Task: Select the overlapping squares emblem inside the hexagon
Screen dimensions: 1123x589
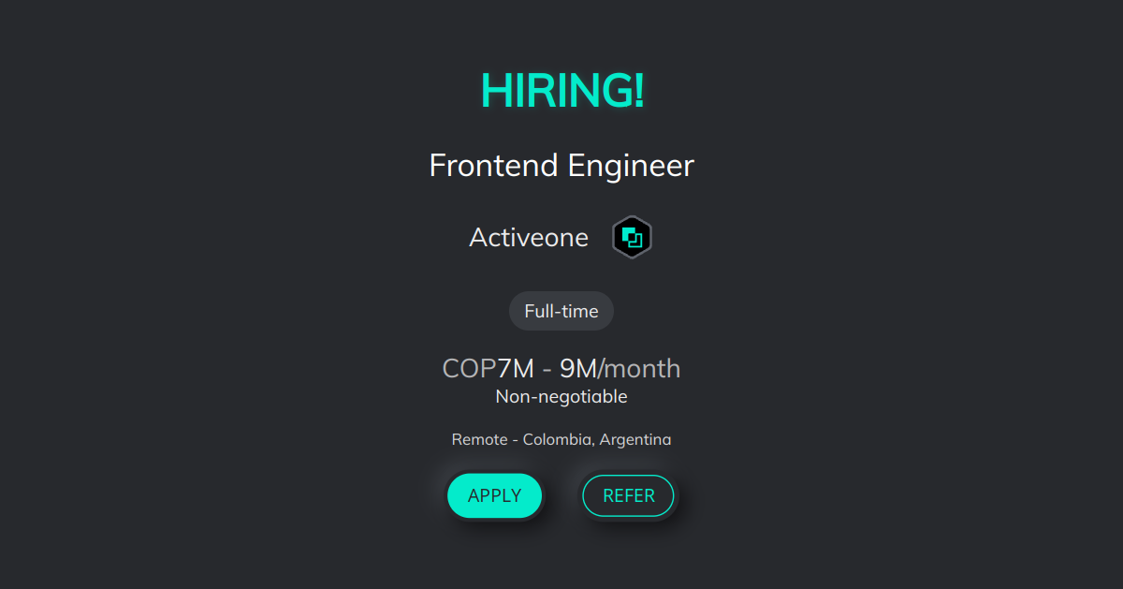Action: [x=631, y=236]
